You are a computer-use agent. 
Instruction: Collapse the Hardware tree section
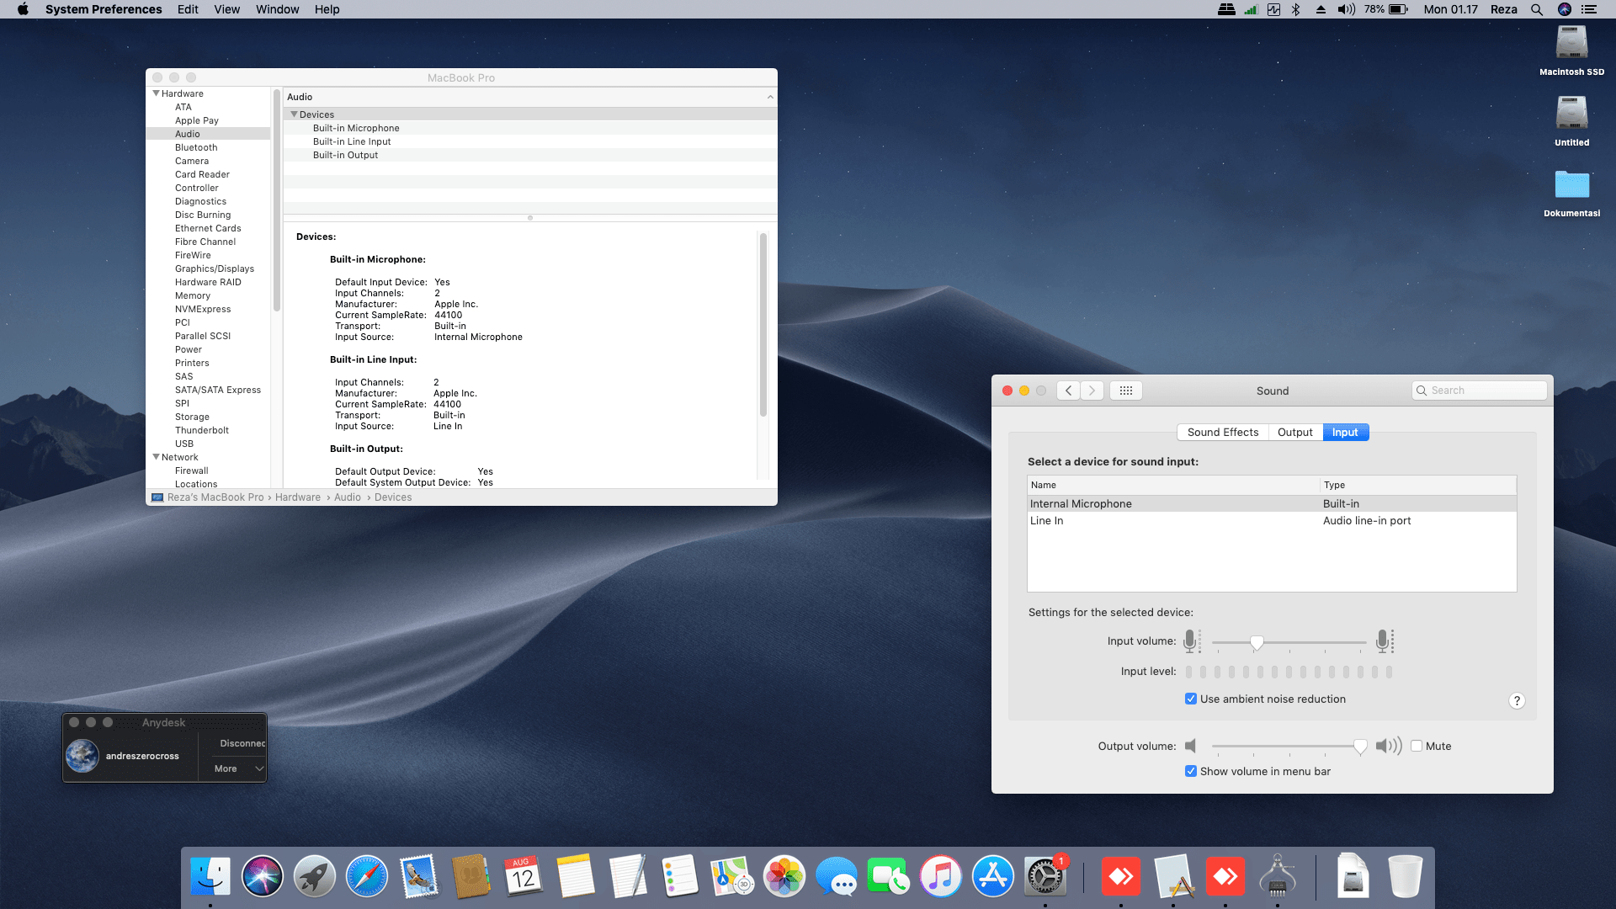click(156, 93)
